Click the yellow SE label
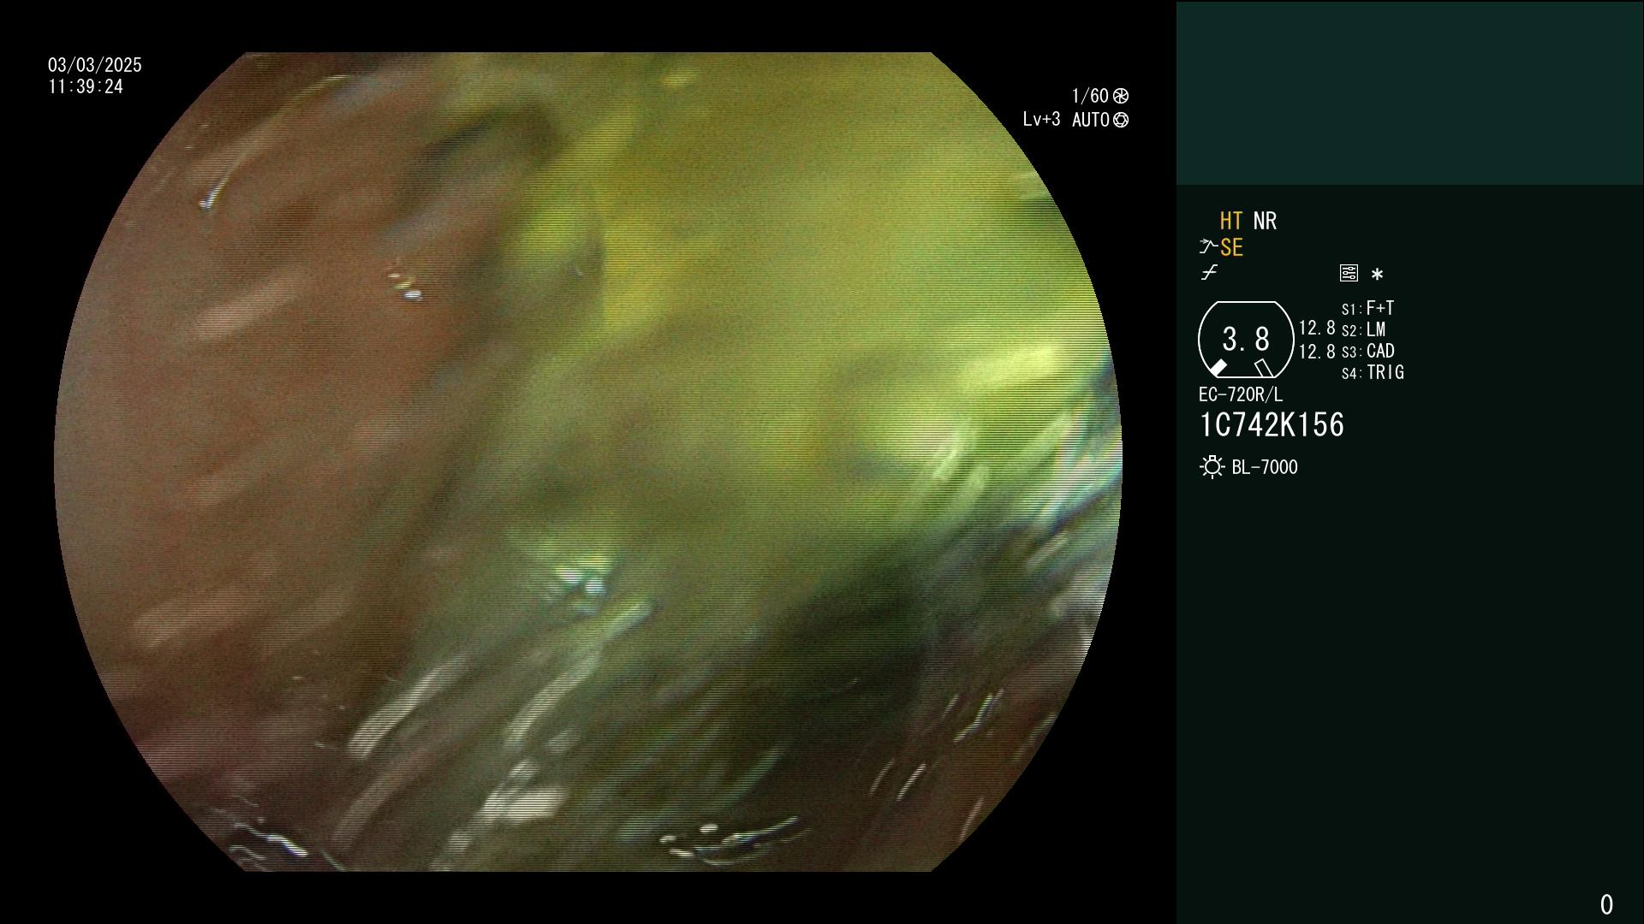 (1231, 248)
